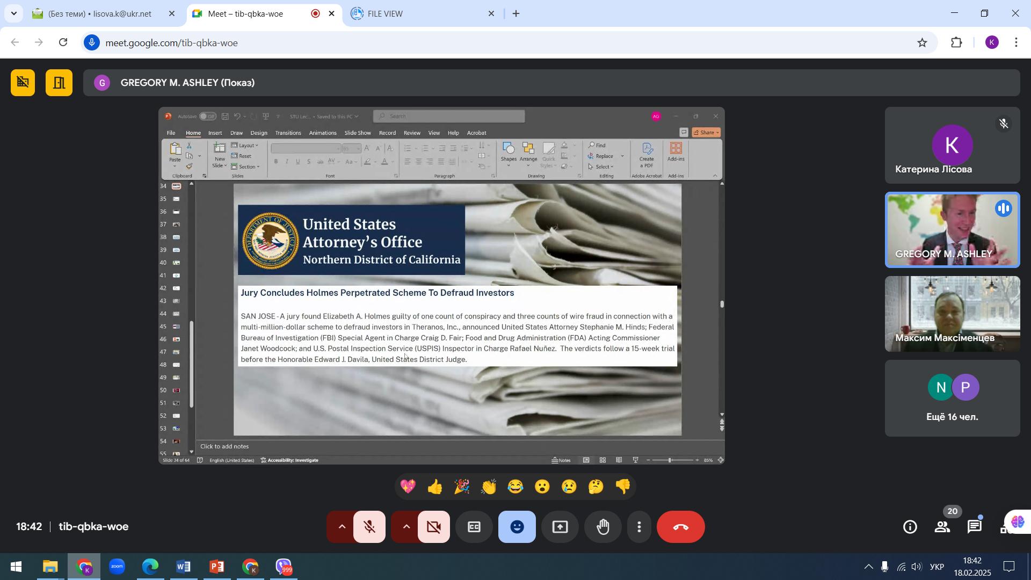Switch to the FILE VIEW tab
The width and height of the screenshot is (1031, 580).
(x=419, y=14)
